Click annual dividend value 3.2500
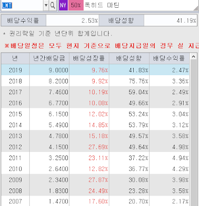 (x=59, y=158)
